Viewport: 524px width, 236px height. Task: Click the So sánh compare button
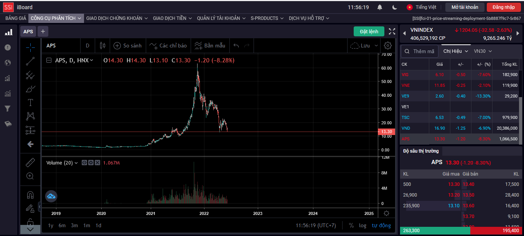click(x=128, y=46)
